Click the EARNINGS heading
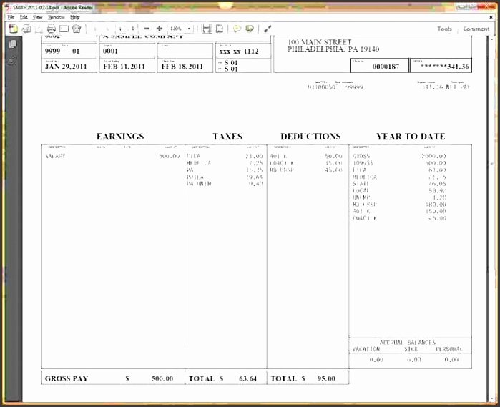500x407 pixels. tap(120, 137)
